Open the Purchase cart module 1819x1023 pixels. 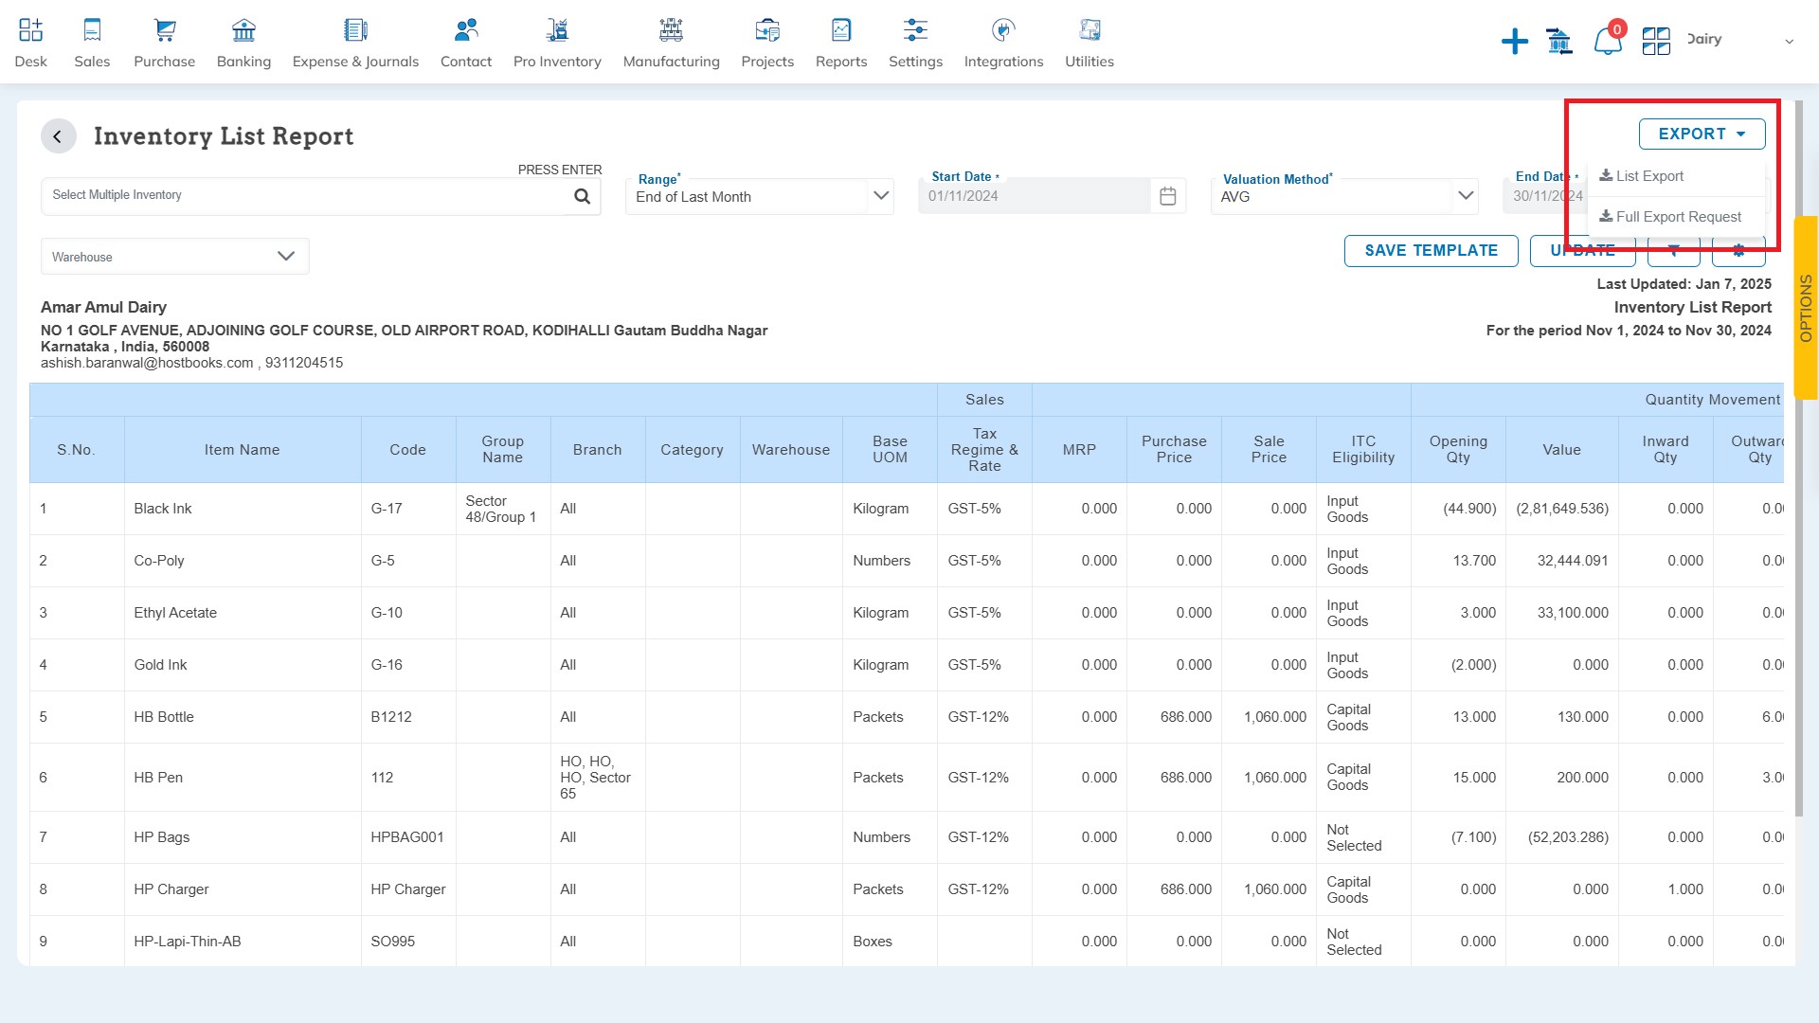click(164, 43)
